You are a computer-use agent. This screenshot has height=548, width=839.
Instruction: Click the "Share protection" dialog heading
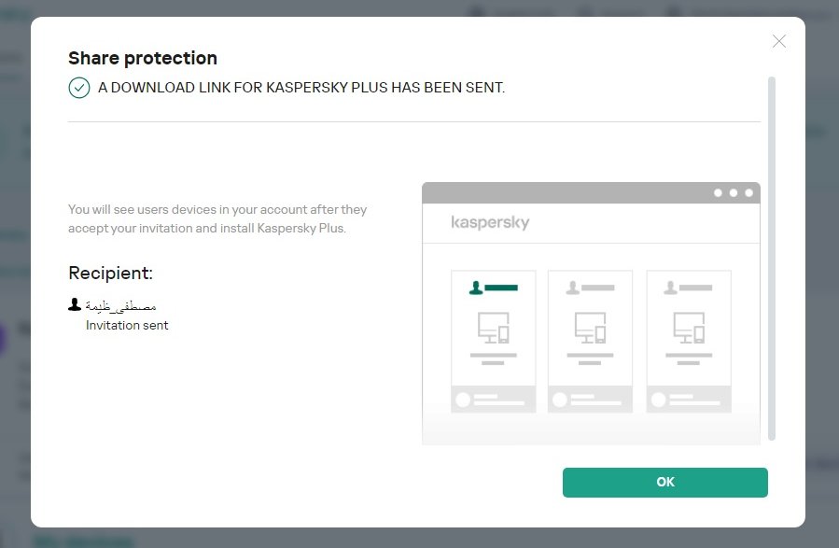tap(143, 58)
